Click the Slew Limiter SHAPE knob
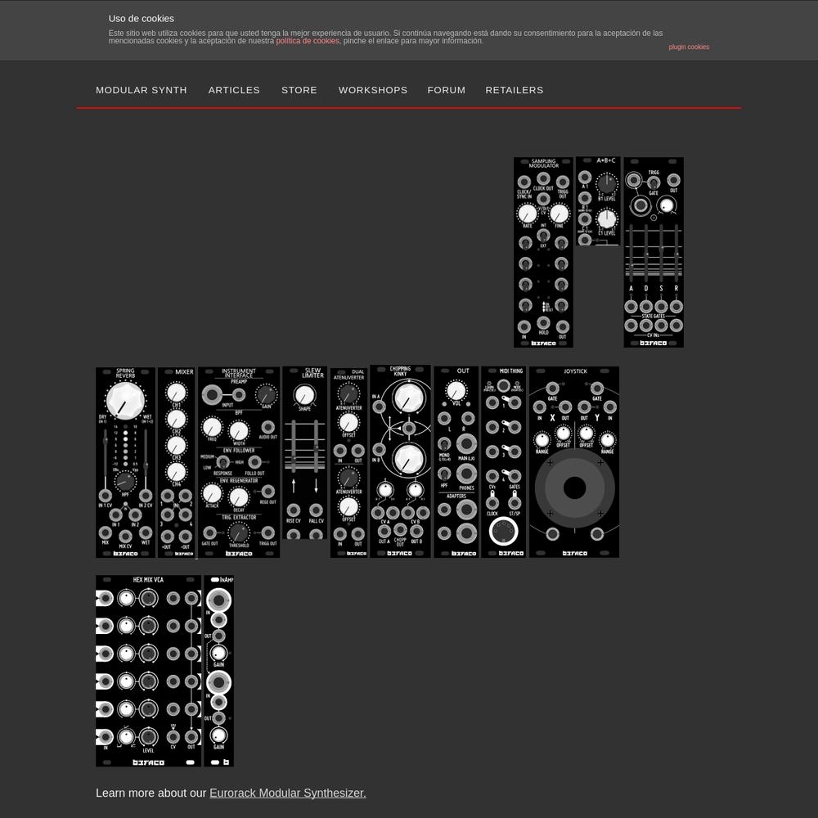This screenshot has height=818, width=818. coord(304,395)
